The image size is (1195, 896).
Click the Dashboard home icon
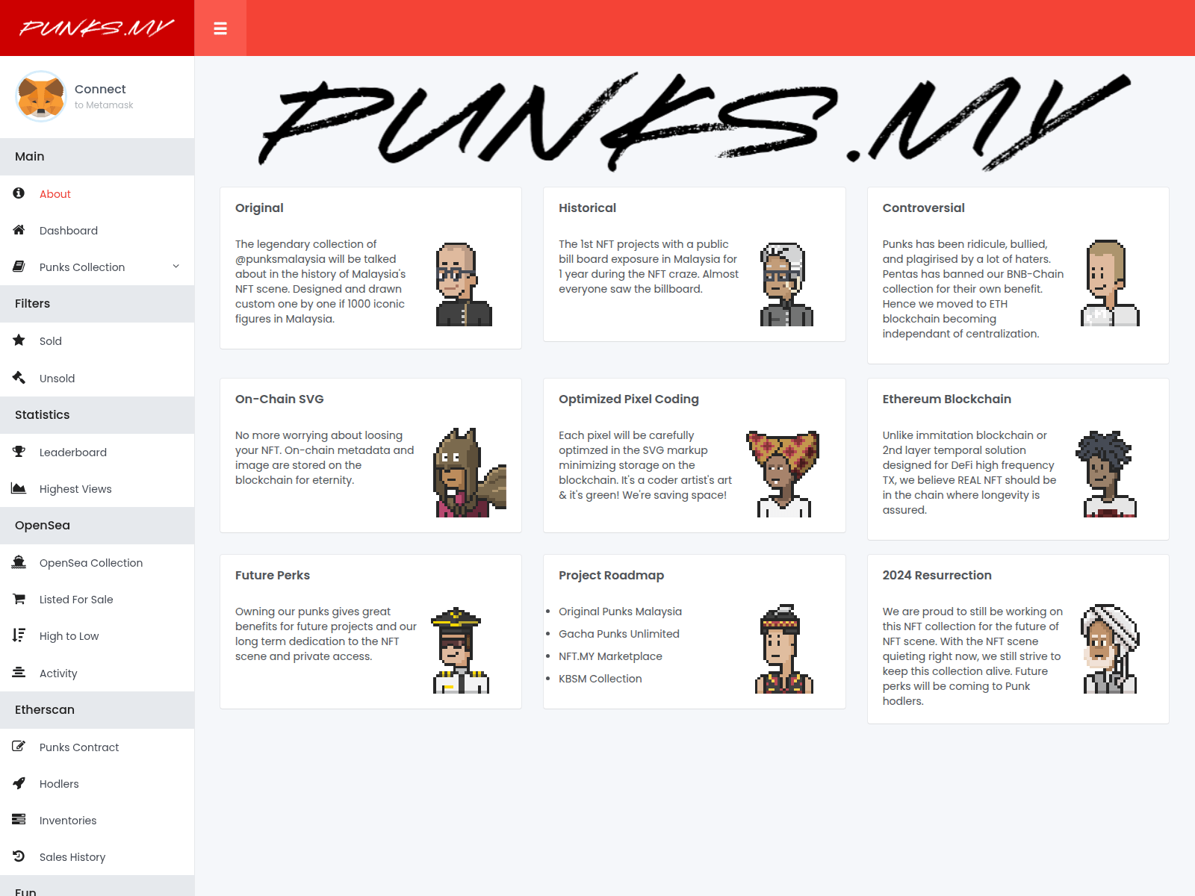19,230
